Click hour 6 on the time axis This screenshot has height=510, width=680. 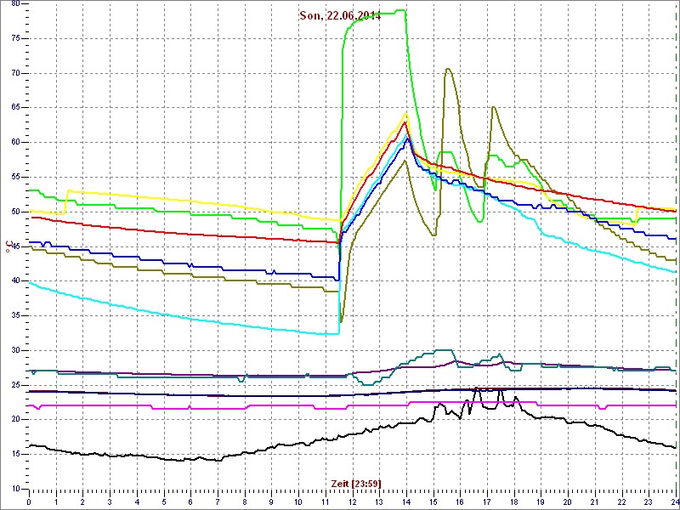pos(190,502)
